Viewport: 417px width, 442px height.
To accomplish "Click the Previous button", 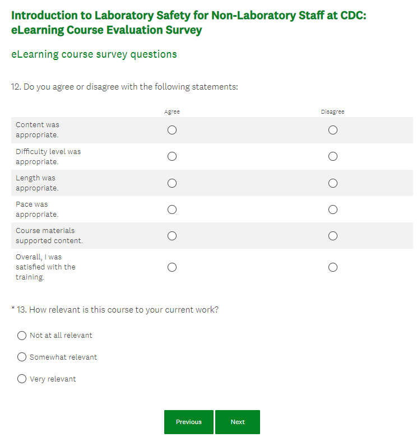I will tap(189, 422).
